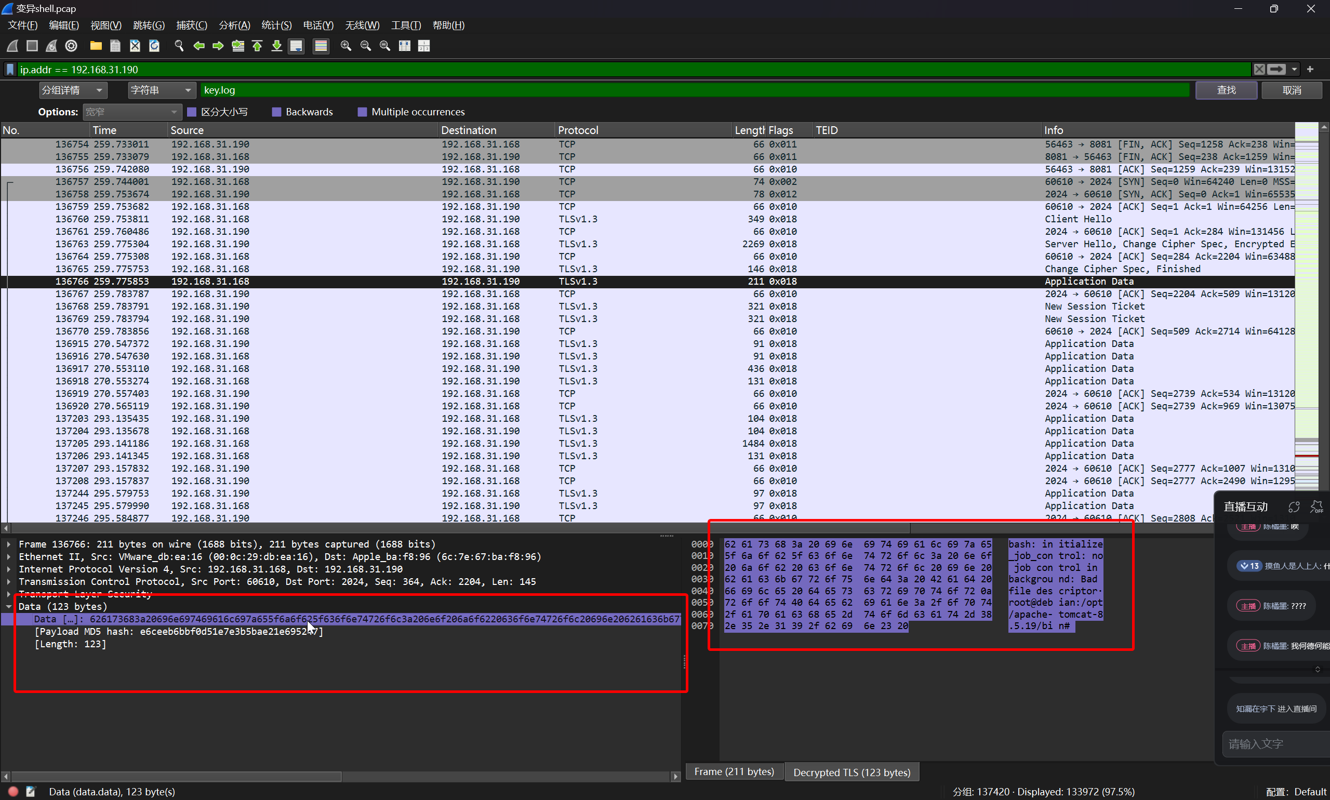Enable 区分大小写 case sensitive checkbox
Viewport: 1330px width, 800px height.
191,112
